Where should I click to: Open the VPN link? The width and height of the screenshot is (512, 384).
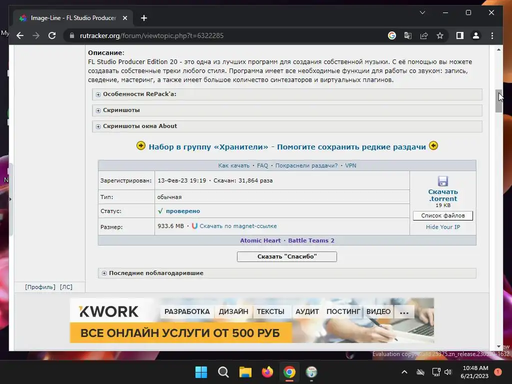[x=350, y=165]
